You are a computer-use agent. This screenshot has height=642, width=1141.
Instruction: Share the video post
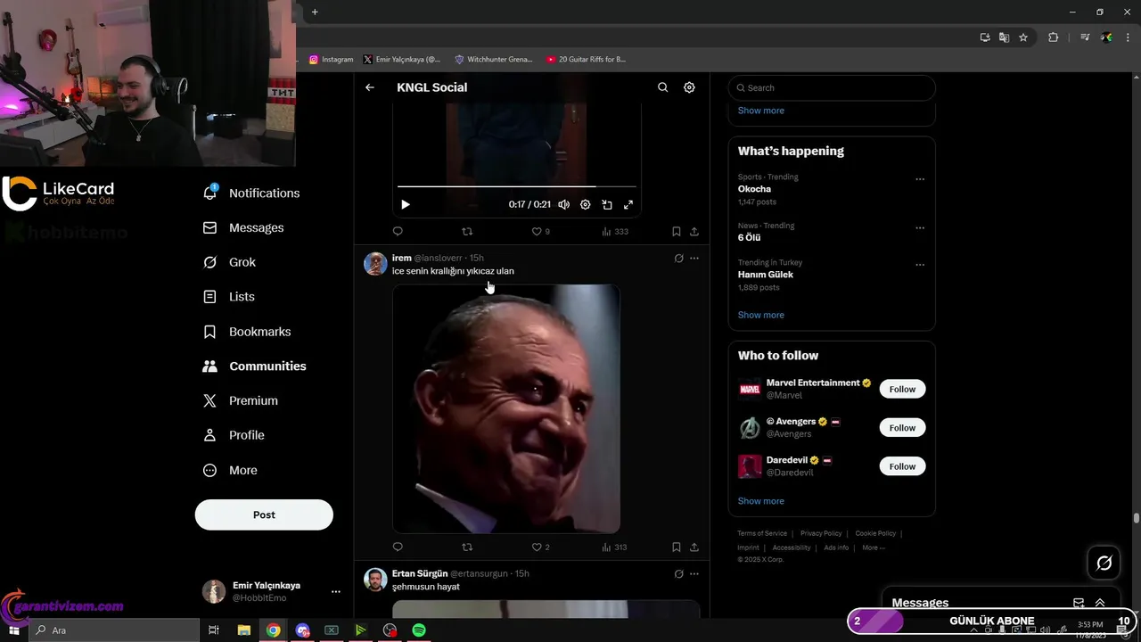pos(694,231)
